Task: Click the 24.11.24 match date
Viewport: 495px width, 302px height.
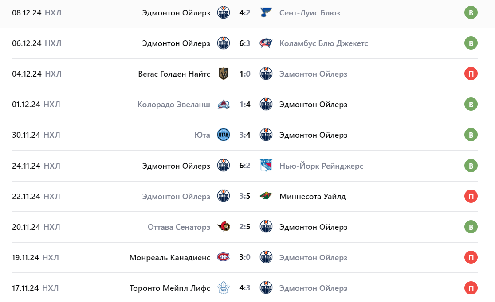Action: pos(26,166)
